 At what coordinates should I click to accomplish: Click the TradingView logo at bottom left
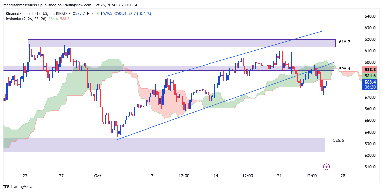pyautogui.click(x=18, y=187)
